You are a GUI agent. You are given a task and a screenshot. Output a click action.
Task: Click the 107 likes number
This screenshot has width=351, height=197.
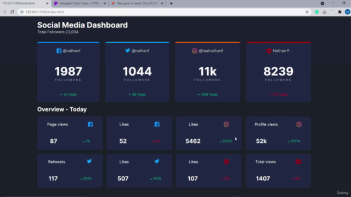[x=193, y=178]
